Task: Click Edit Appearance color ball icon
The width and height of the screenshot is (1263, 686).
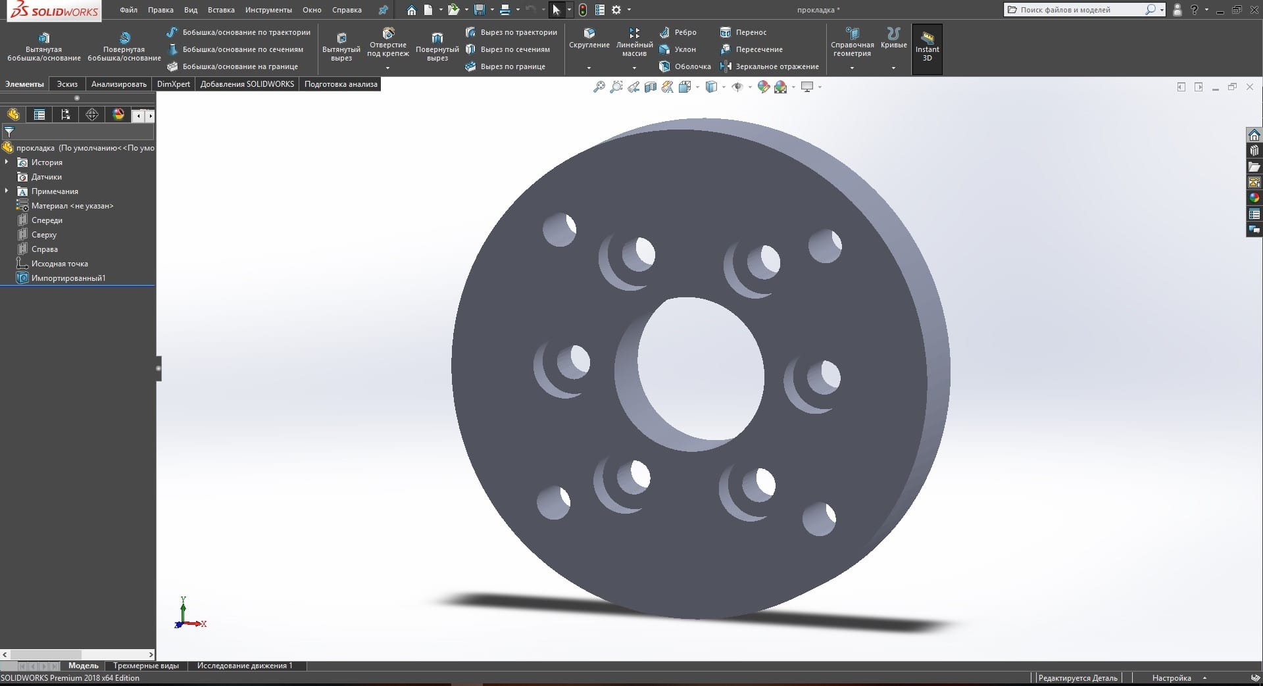Action: click(x=763, y=87)
